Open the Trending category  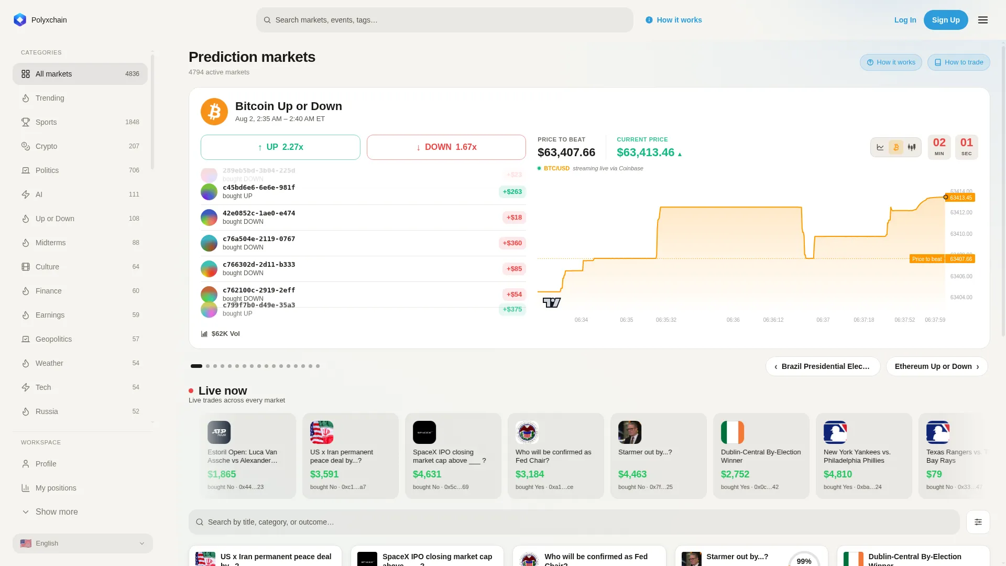click(80, 98)
